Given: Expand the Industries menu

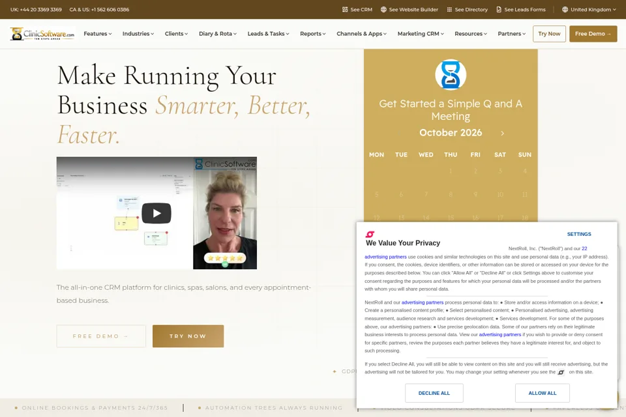Looking at the screenshot, I should pos(138,34).
